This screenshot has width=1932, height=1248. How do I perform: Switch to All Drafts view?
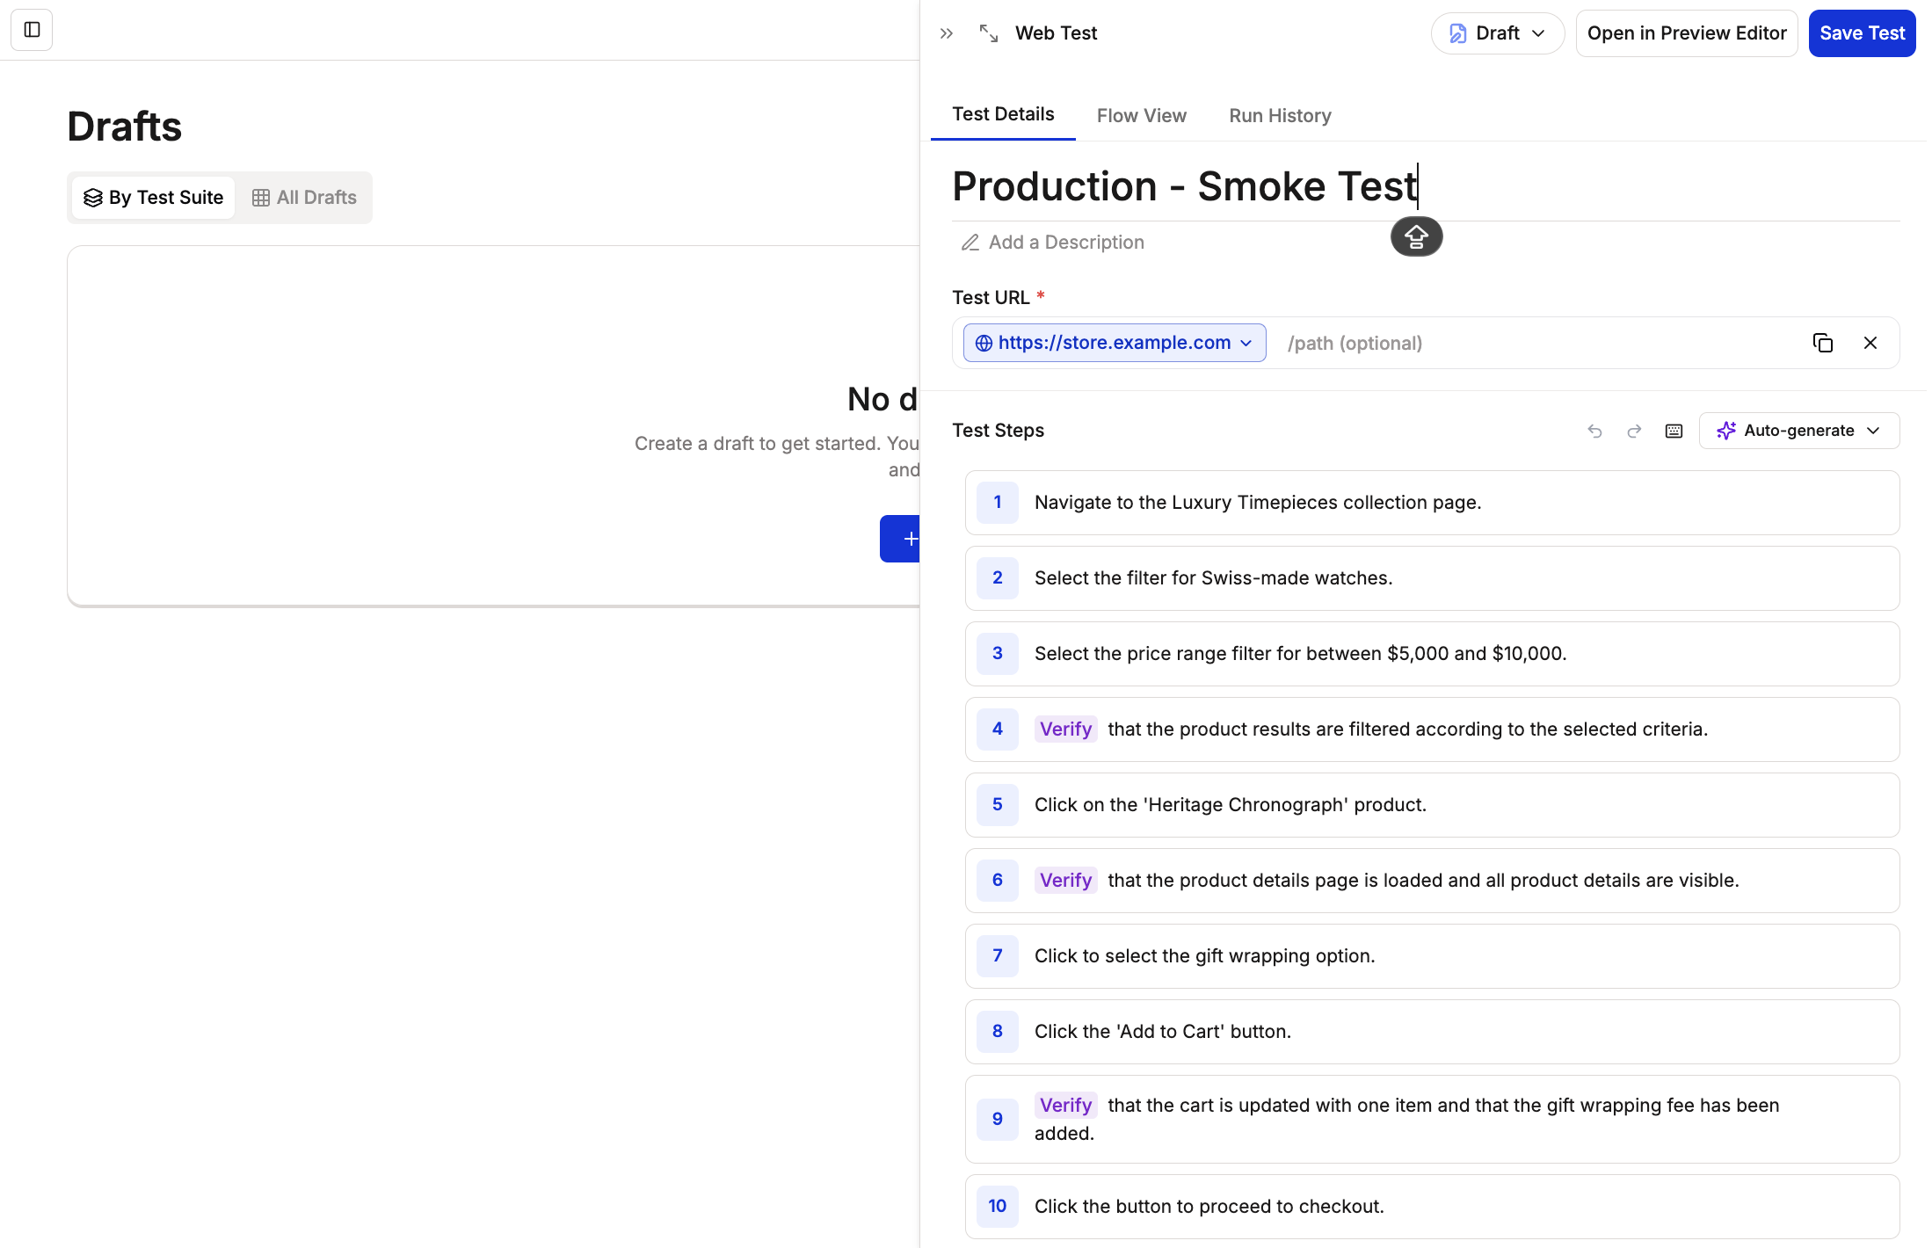[x=304, y=198]
